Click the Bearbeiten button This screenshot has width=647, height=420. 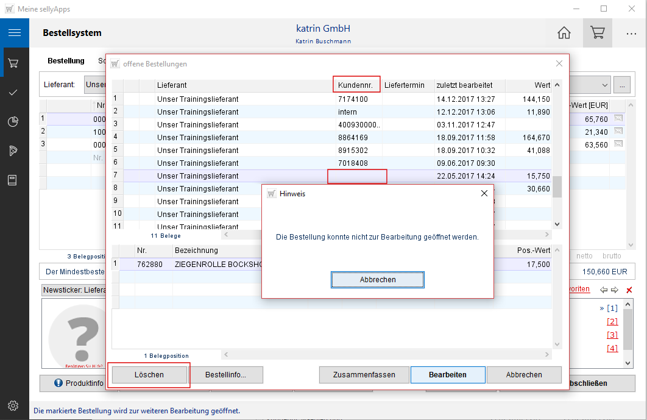click(447, 375)
